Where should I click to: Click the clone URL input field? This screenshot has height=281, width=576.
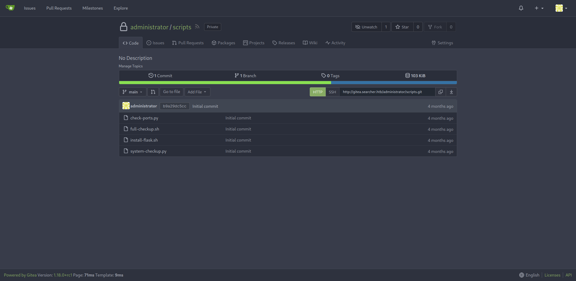point(387,92)
